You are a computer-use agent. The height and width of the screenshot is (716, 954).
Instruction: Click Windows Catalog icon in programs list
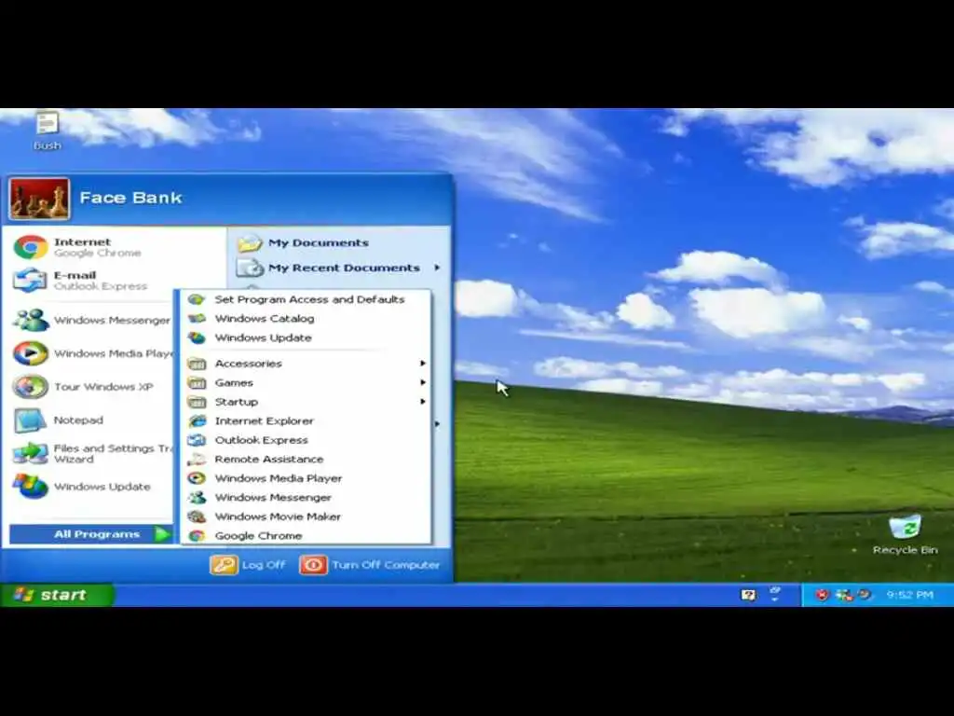pos(197,319)
